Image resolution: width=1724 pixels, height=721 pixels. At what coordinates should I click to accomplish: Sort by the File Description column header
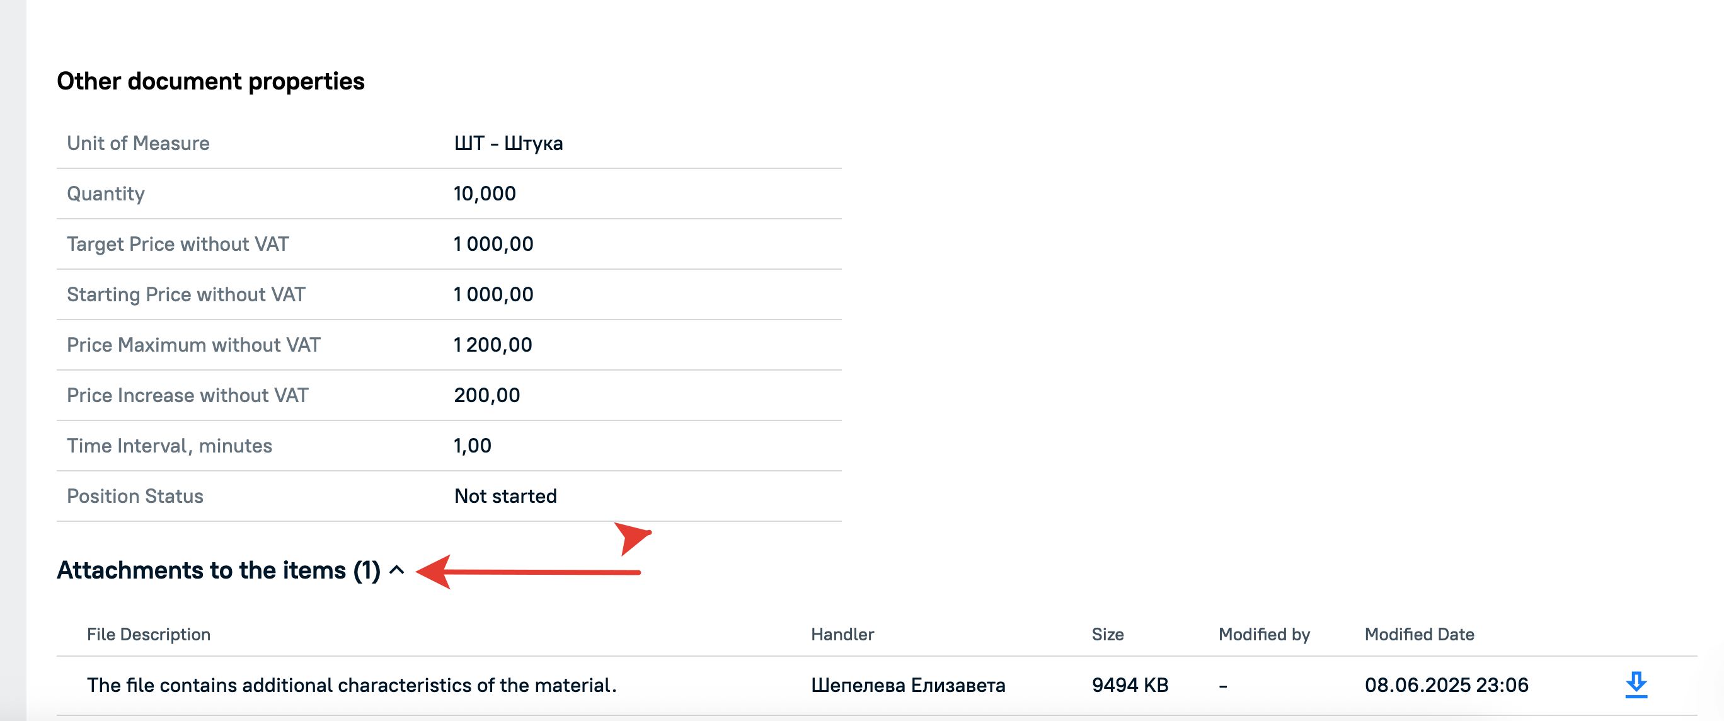pyautogui.click(x=149, y=634)
